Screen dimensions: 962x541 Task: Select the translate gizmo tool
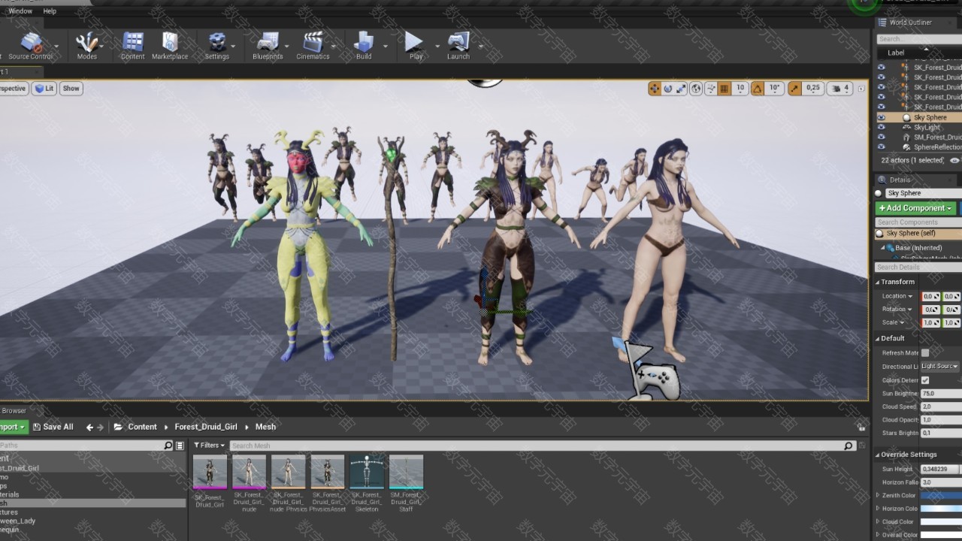click(655, 89)
